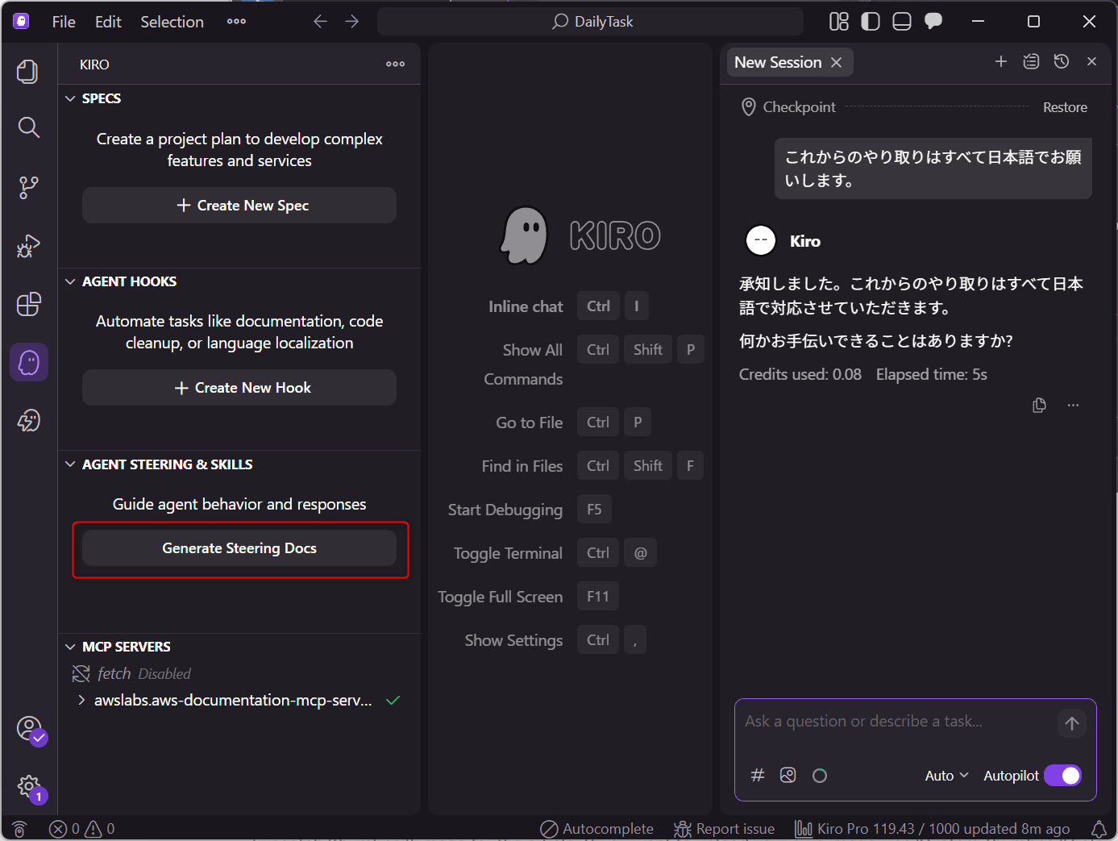Open the Run and Debug view
Image resolution: width=1118 pixels, height=841 pixels.
click(x=28, y=246)
